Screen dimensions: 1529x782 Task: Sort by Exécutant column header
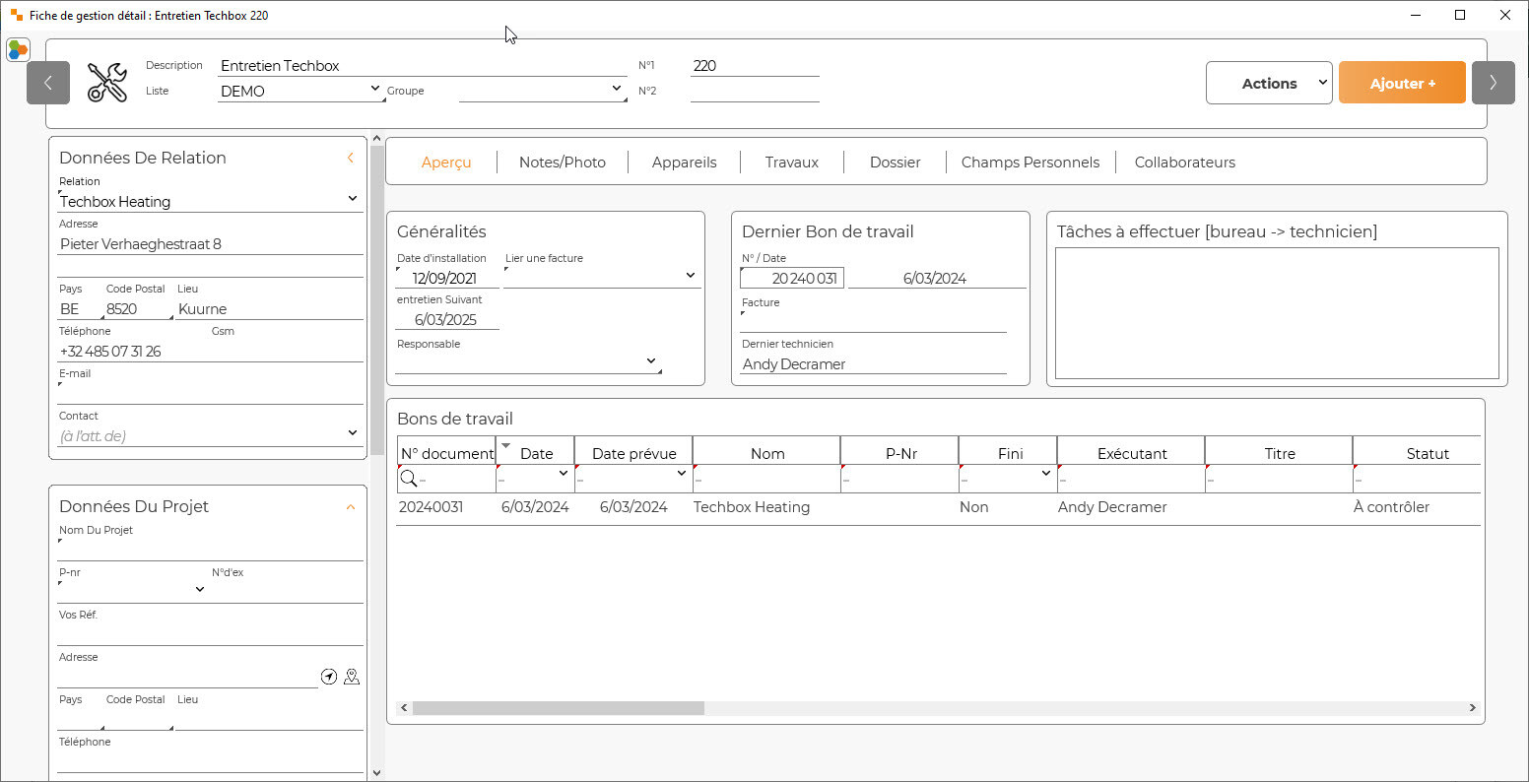1131,453
